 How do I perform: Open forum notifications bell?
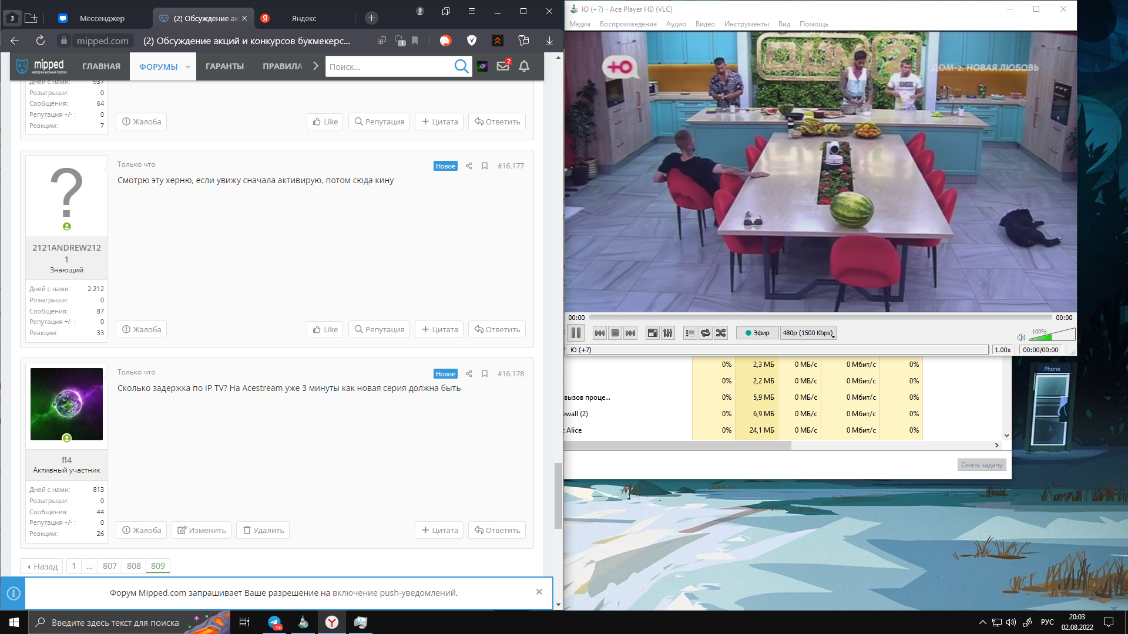[524, 66]
